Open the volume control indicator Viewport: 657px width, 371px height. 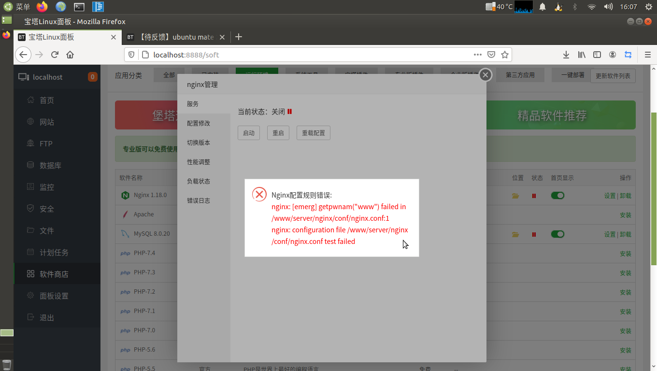point(609,7)
